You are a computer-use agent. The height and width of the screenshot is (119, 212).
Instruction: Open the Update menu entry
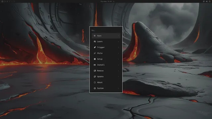click(x=106, y=76)
